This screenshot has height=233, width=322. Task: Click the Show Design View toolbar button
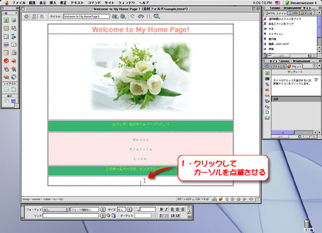click(42, 16)
